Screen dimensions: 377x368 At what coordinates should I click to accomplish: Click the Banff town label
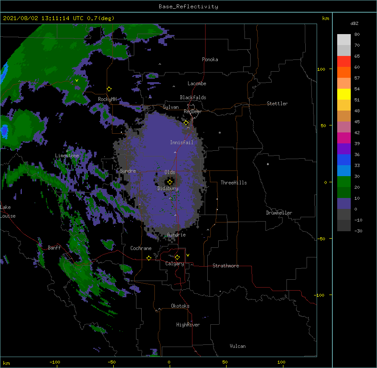[x=54, y=248]
